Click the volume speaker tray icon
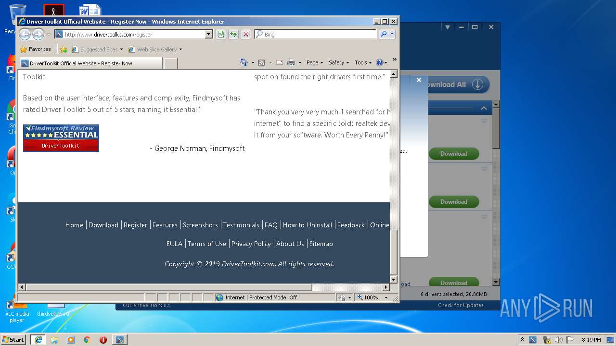This screenshot has height=346, width=616. click(x=559, y=339)
